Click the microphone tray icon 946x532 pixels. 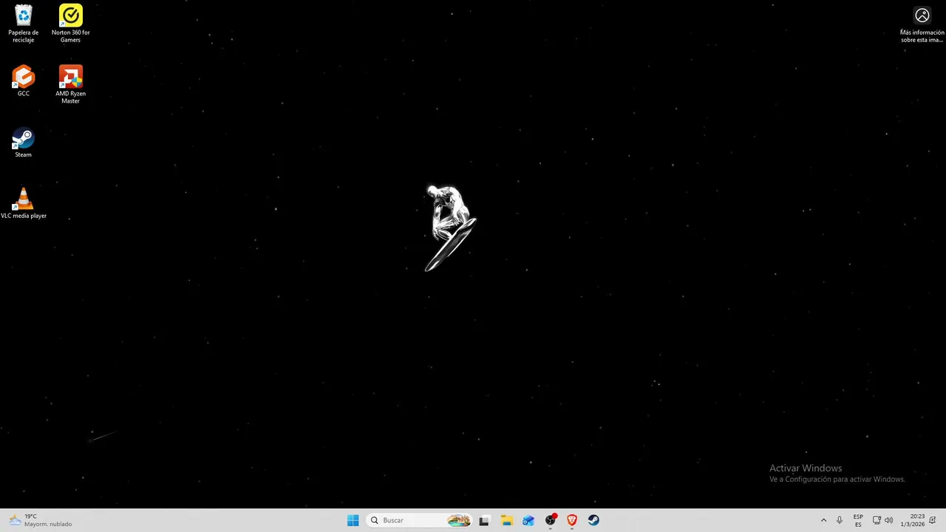(839, 520)
